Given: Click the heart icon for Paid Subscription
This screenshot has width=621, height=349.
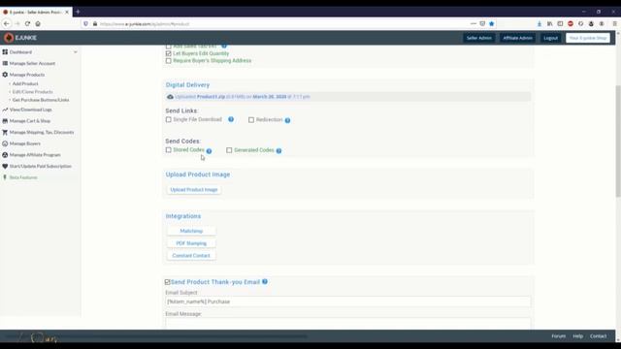Looking at the screenshot, I should click(5, 166).
